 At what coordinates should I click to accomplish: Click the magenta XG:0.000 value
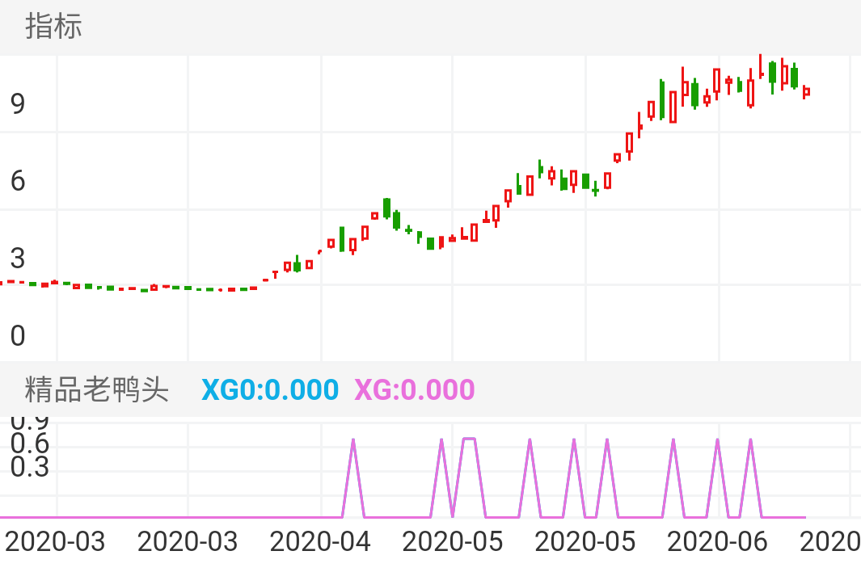414,389
